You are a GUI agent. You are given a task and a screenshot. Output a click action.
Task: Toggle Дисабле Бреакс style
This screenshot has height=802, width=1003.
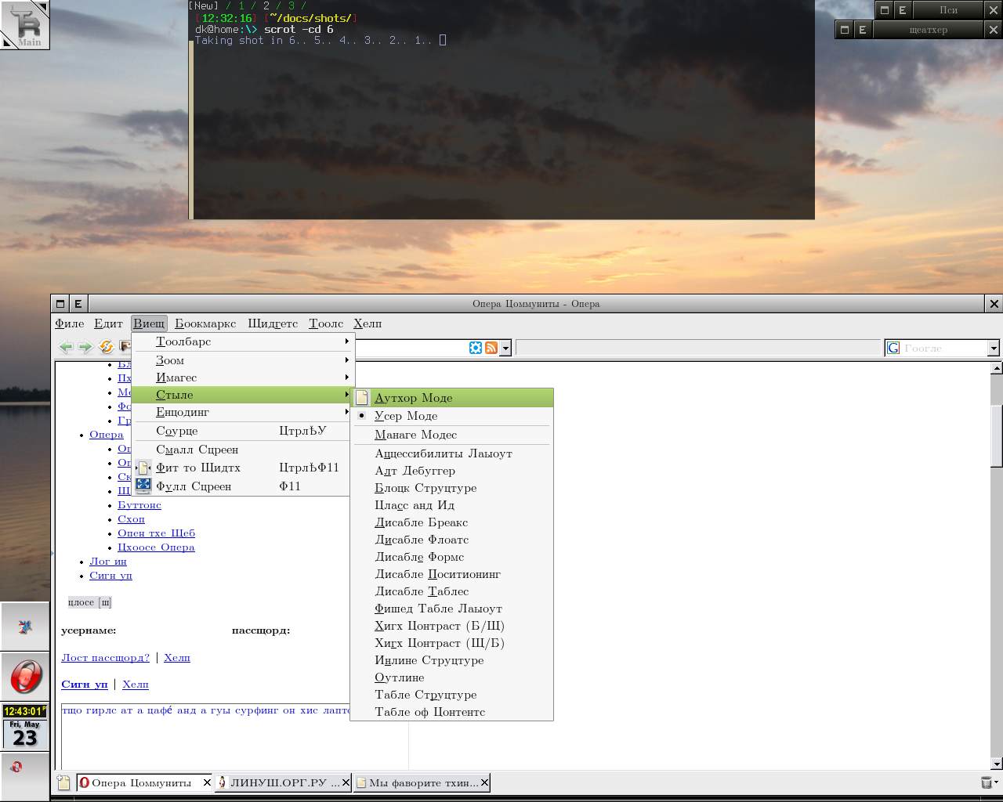(x=452, y=522)
